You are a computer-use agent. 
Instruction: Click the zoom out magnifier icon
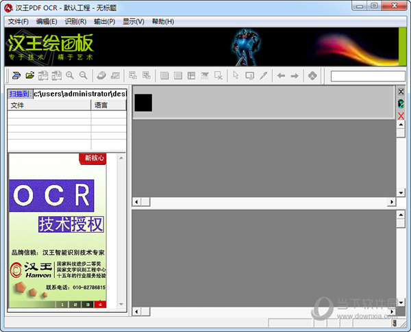point(84,76)
